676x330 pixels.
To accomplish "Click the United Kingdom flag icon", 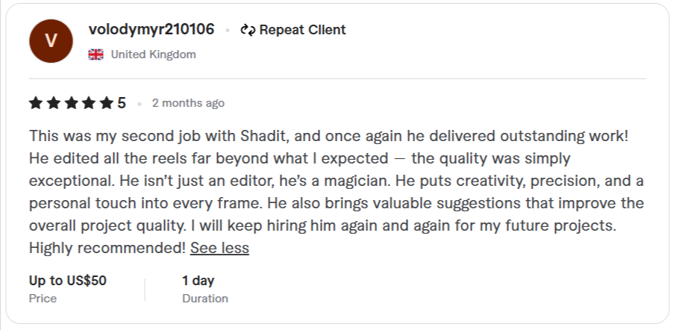I will click(96, 55).
